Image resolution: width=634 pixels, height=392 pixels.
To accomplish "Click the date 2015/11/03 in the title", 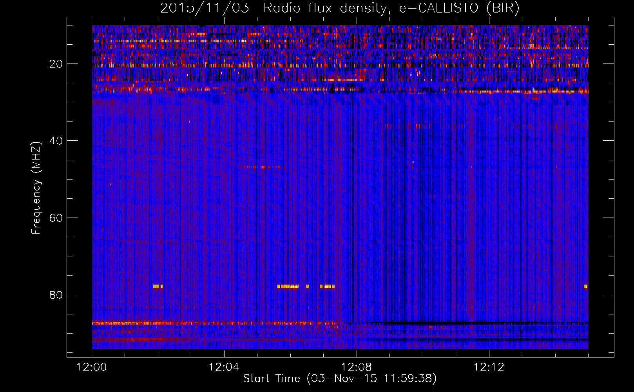I will pyautogui.click(x=205, y=8).
